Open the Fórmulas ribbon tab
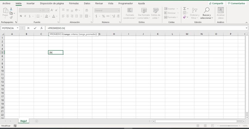Screen dimensions: 249x129 (x=74, y=3)
